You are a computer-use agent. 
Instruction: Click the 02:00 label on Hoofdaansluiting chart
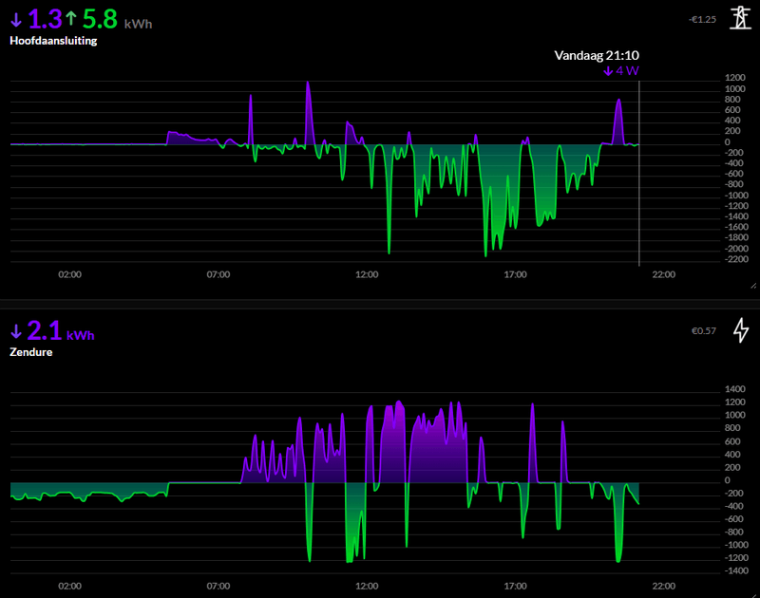click(69, 274)
